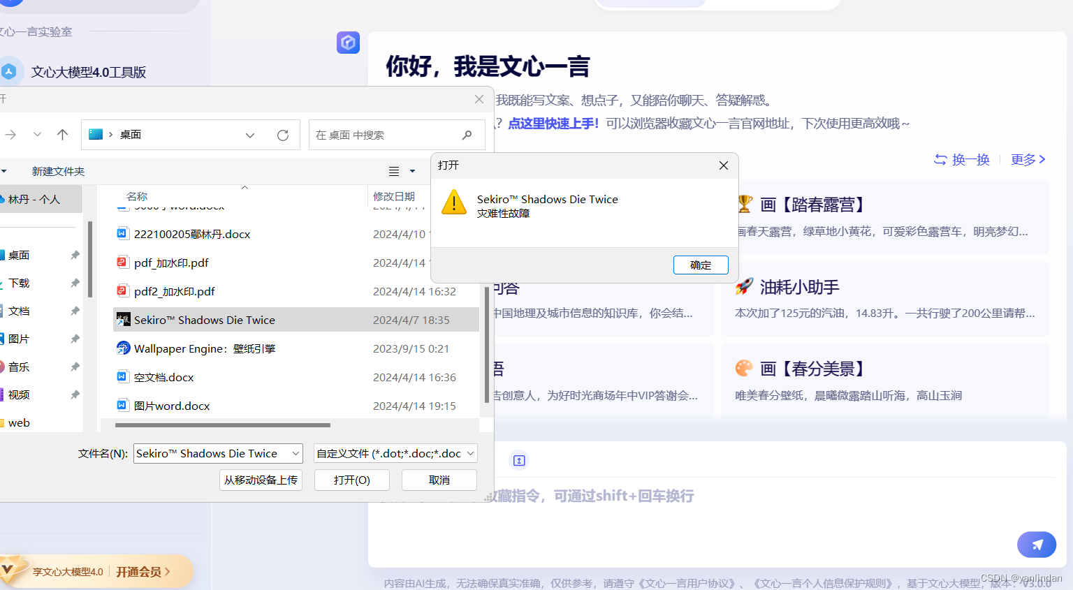Image resolution: width=1073 pixels, height=590 pixels.
Task: Click 换一换 to refresh suggestions
Action: 962,159
